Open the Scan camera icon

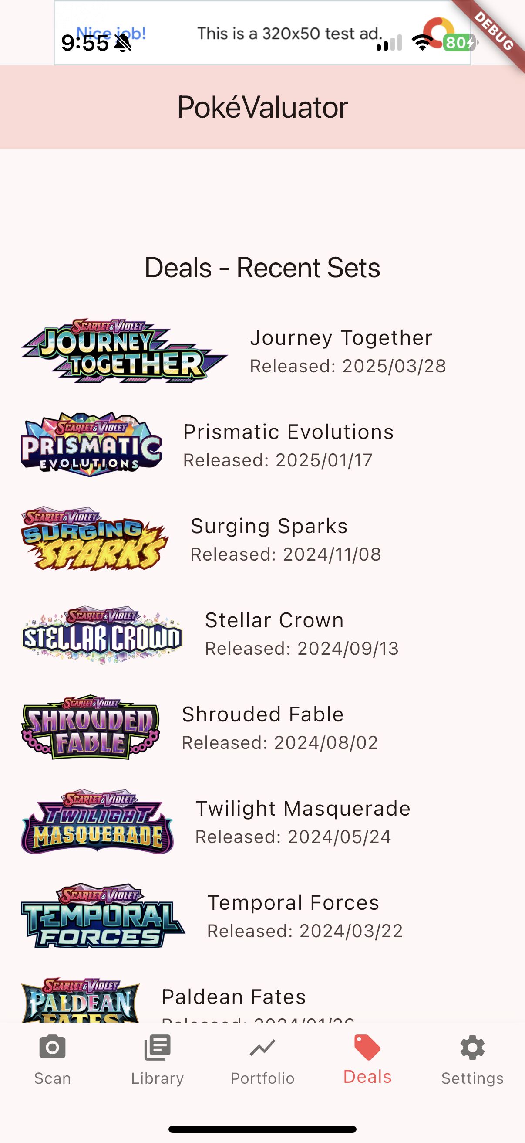point(52,1048)
